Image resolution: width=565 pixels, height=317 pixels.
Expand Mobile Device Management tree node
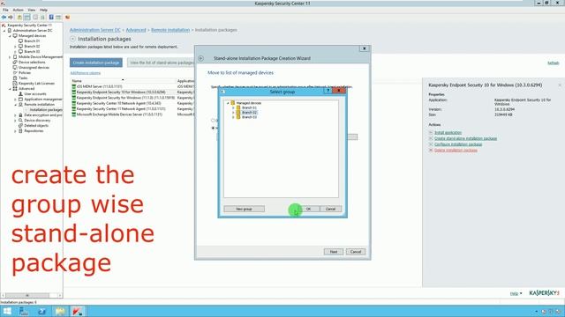coord(10,56)
